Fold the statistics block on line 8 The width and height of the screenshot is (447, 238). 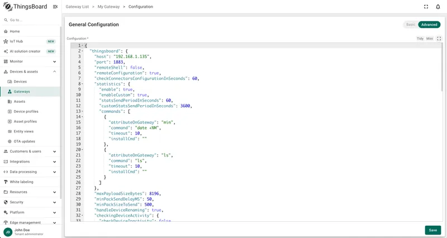pos(83,84)
